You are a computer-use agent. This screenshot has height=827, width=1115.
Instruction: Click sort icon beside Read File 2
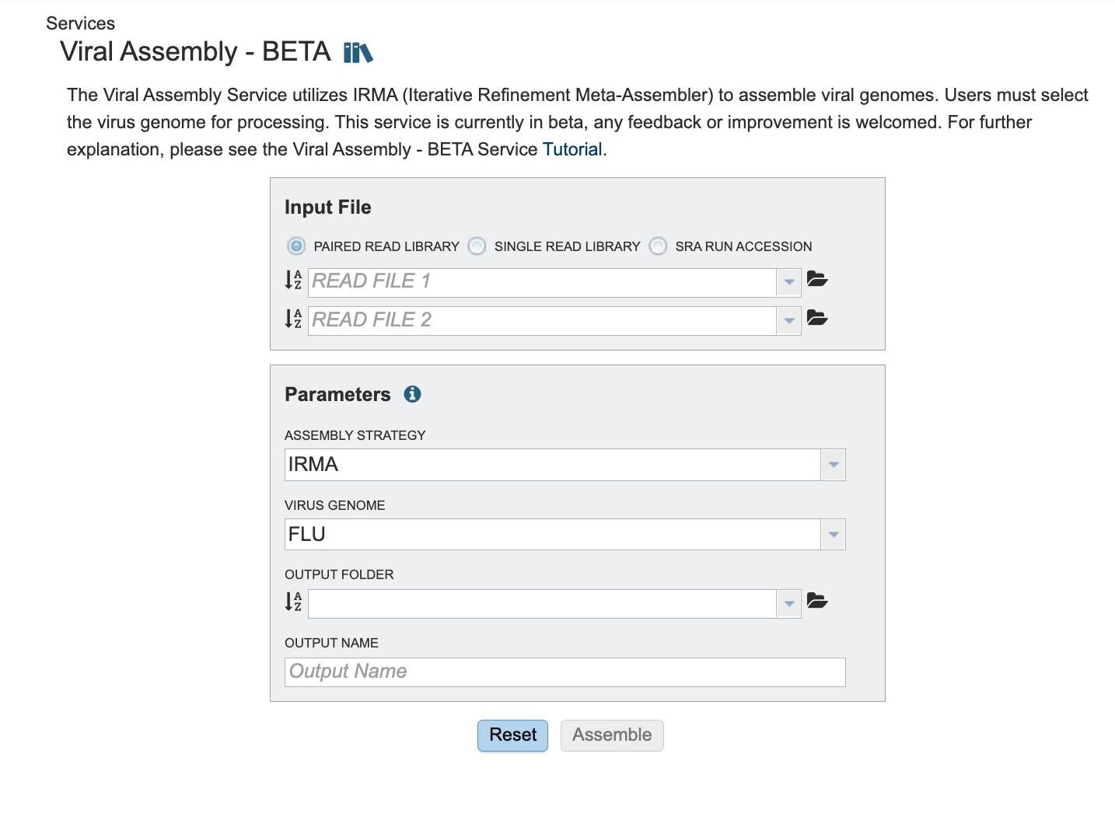293,319
